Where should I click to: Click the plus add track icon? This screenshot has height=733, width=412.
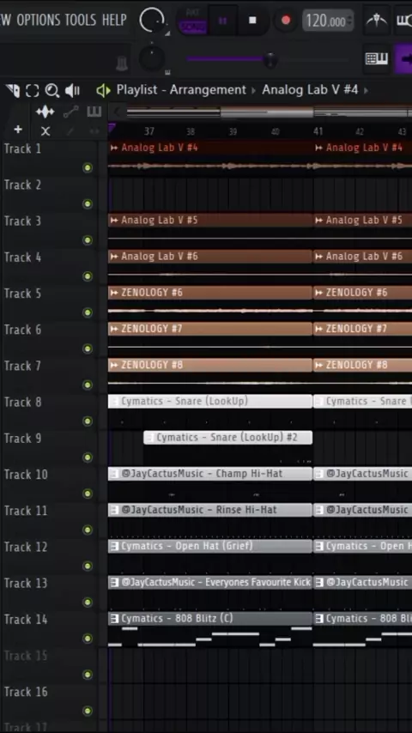tap(18, 130)
